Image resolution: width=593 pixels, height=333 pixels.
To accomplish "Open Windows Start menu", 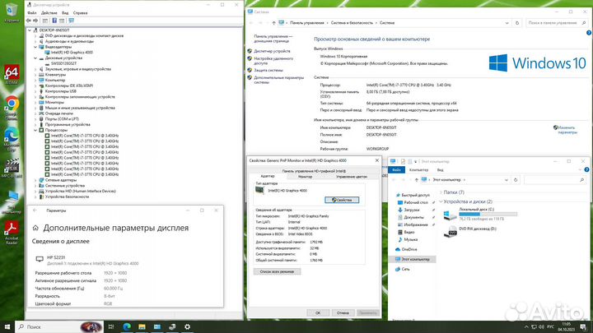I will tap(7, 326).
